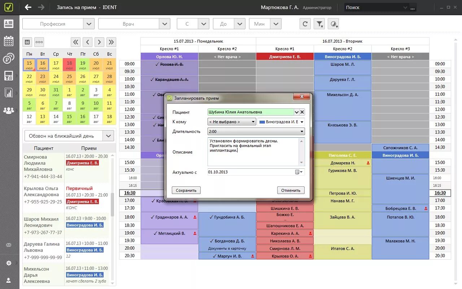Click the 16:30 time row label
The image size is (462, 289).
[x=130, y=193]
